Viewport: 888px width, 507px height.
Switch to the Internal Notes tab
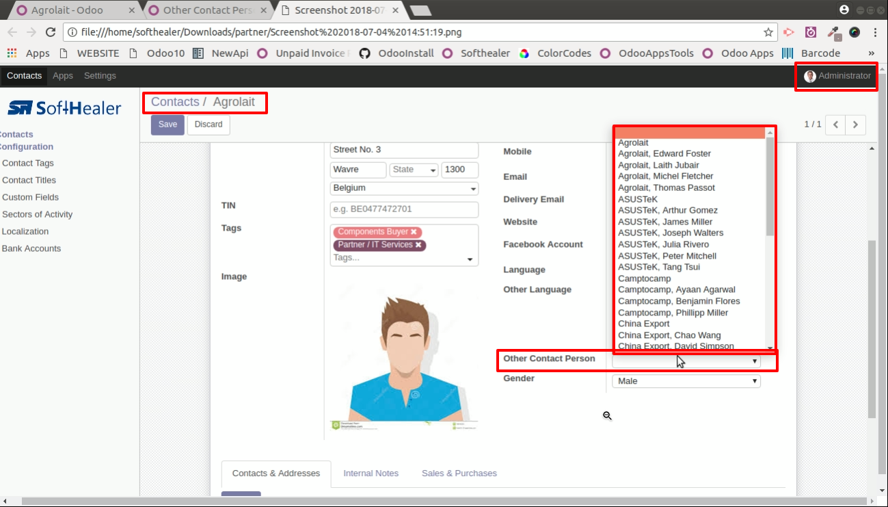click(371, 473)
